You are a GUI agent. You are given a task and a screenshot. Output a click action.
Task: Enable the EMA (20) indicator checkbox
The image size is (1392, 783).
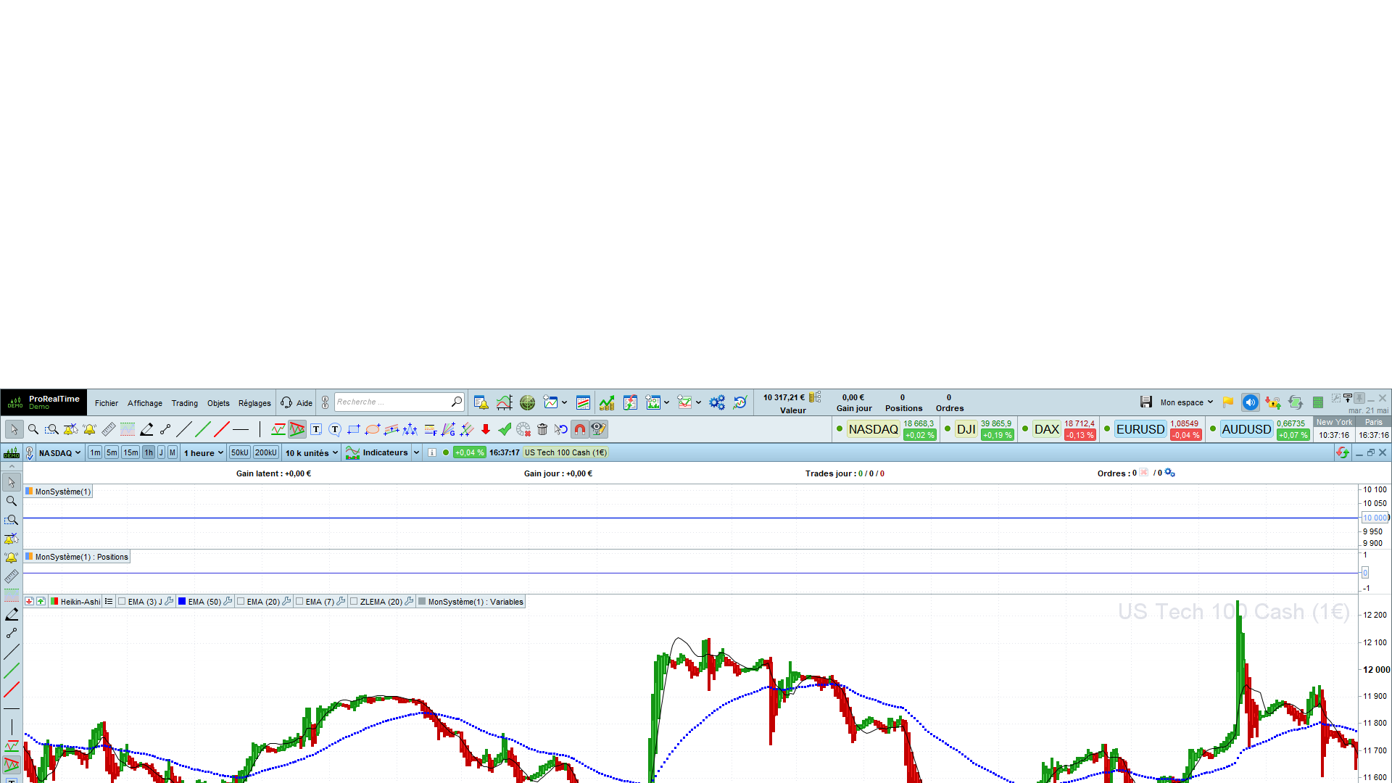[241, 602]
